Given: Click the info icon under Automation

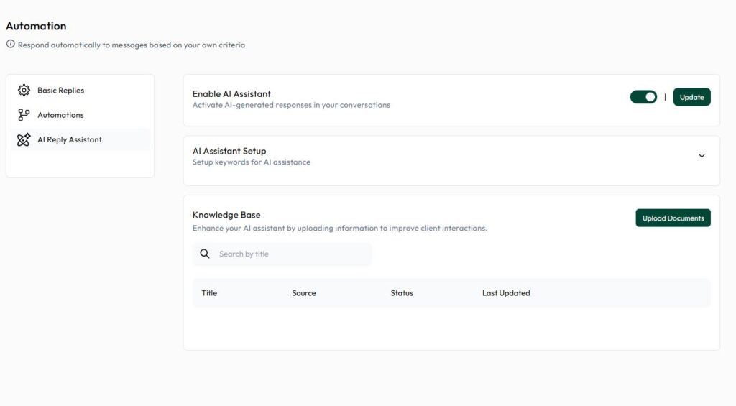Looking at the screenshot, I should tap(10, 44).
